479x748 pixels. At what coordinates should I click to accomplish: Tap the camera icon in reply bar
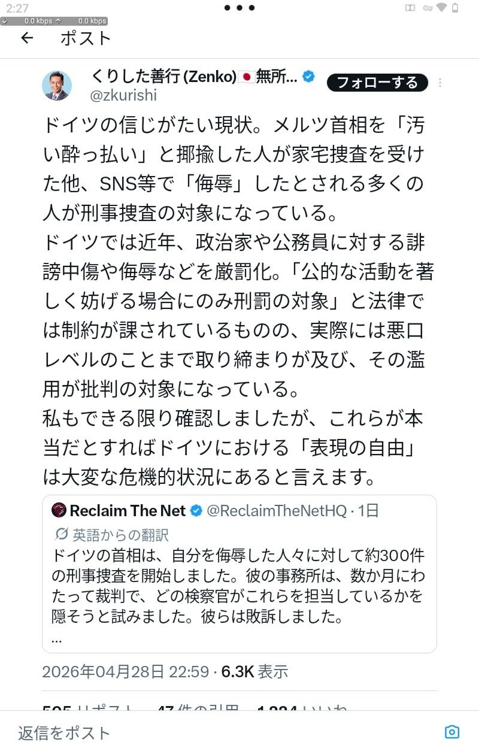click(452, 732)
